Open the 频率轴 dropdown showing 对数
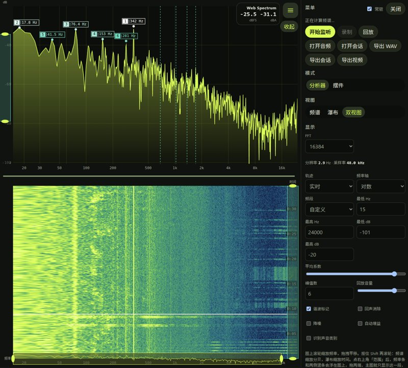 coord(380,187)
